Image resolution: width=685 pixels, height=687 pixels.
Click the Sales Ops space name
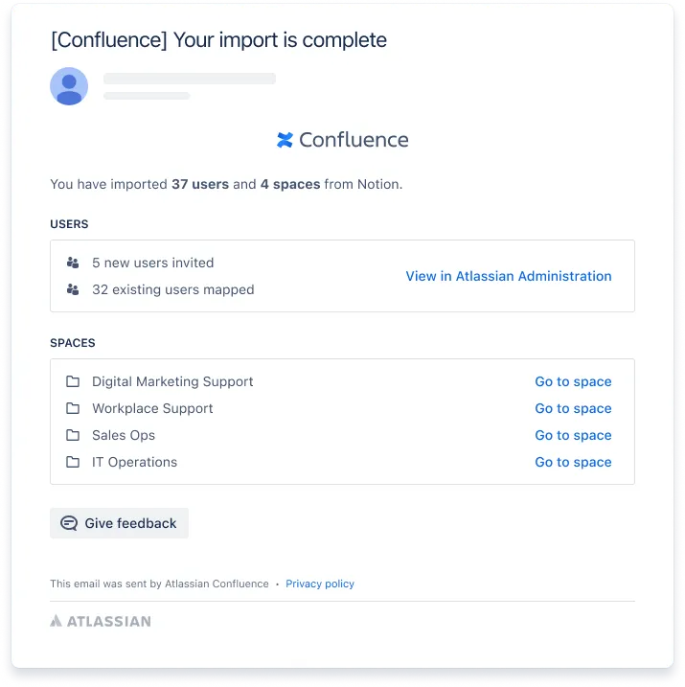click(124, 435)
